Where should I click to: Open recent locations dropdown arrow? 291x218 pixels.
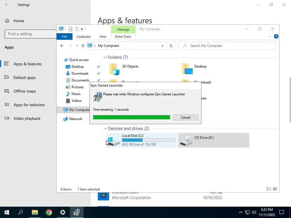coord(77,46)
